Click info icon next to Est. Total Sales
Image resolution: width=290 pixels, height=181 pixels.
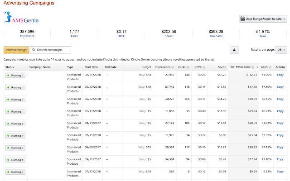coord(253,67)
